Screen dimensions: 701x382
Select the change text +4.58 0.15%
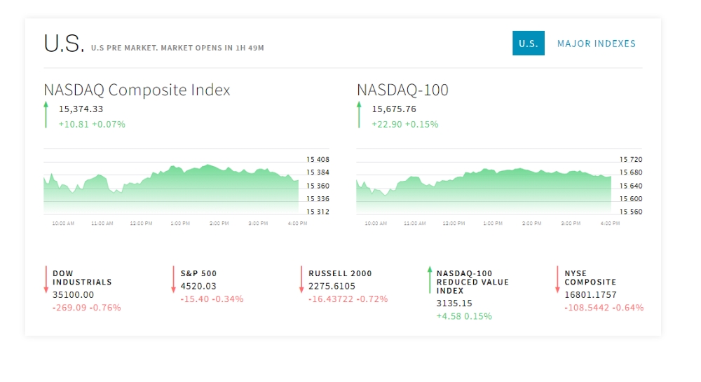[464, 316]
